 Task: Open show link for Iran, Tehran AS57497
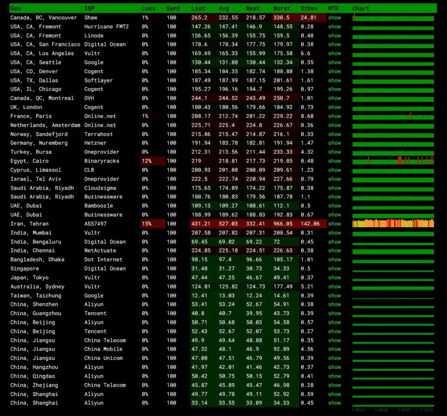[334, 224]
